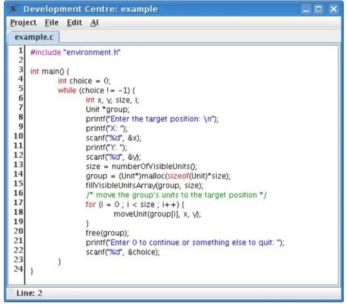Click the fillVisibleUnitsArray(group, size) line
This screenshot has height=307, width=348.
(x=145, y=186)
